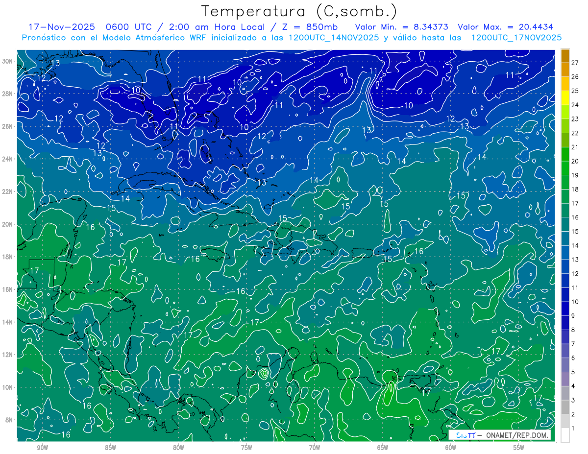Click the title "Temperatura (C,somb.)"
Screen dimensions: 588x454
[299, 12]
